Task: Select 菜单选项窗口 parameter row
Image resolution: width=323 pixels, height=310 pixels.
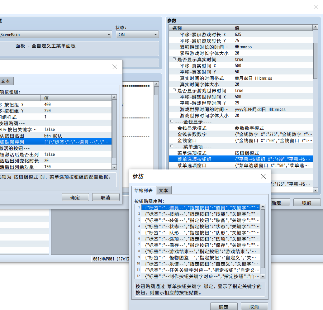Action: point(240,165)
